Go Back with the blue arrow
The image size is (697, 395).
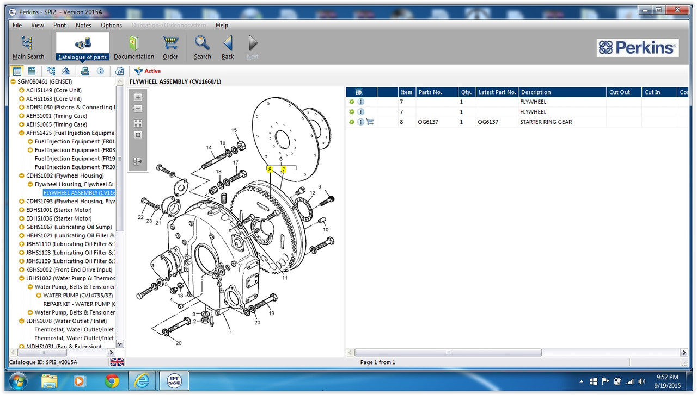point(228,47)
